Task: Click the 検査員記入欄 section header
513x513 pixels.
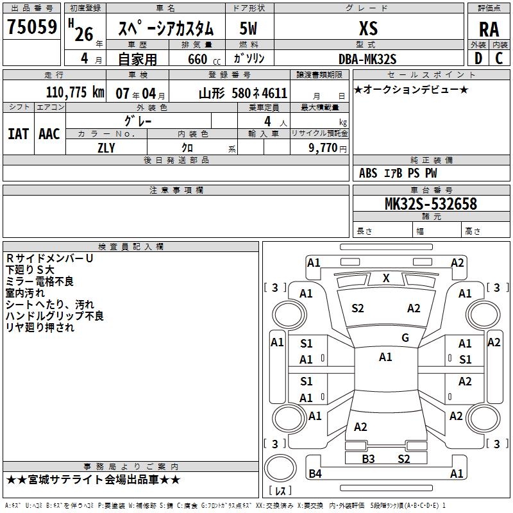Action: pyautogui.click(x=131, y=247)
